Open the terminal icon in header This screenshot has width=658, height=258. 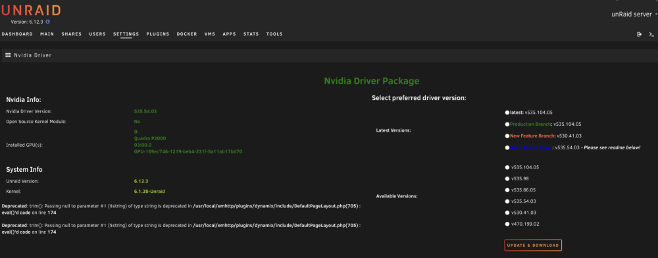click(x=651, y=34)
